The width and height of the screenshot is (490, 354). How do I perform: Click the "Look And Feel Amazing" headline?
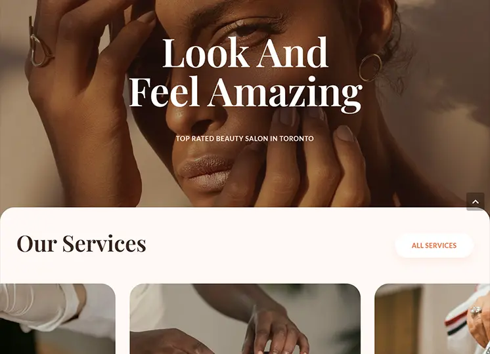click(245, 72)
